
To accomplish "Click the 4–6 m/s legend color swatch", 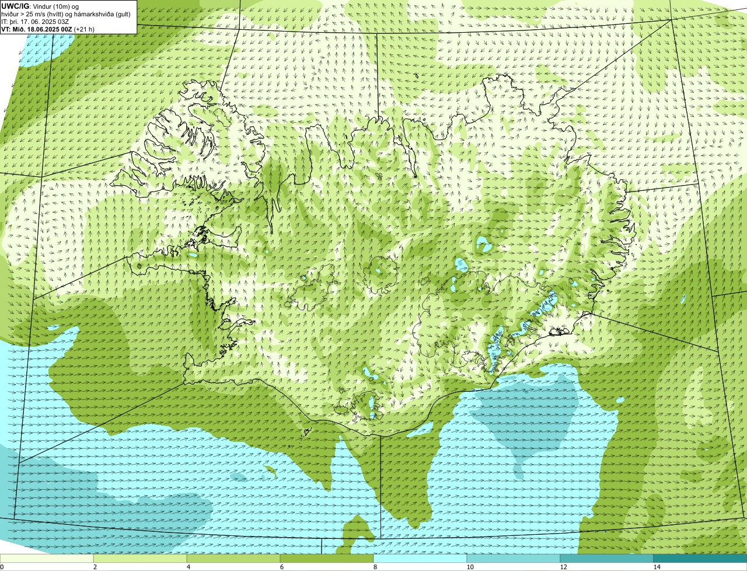I will click(233, 558).
